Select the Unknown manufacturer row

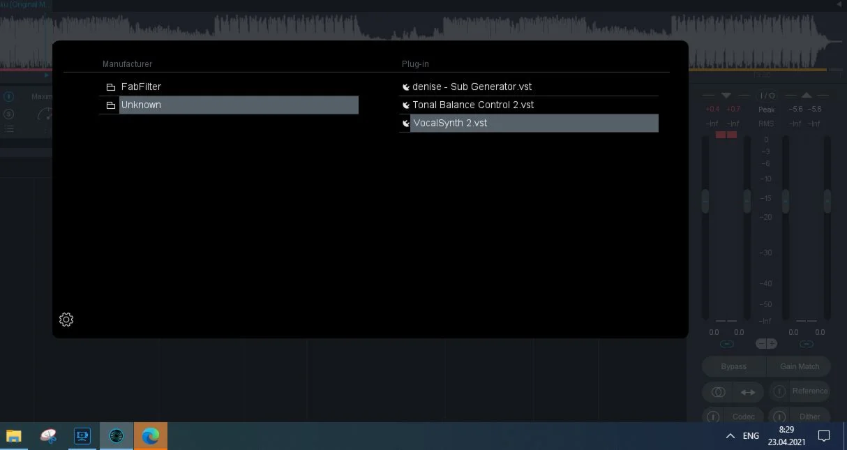coord(229,105)
